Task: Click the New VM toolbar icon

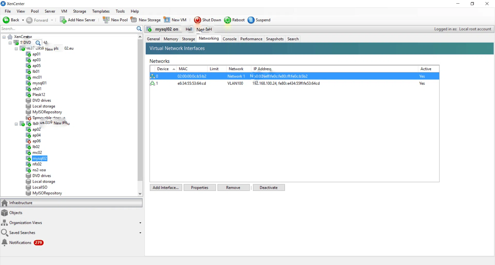Action: pos(167,20)
